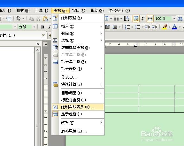184x146 pixels.
Task: Click the 合并单元格(M) disabled entry
Action: tap(78, 55)
